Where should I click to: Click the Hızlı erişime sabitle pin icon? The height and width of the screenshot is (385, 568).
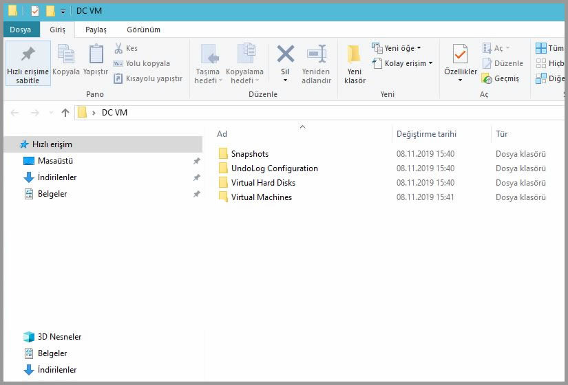click(x=28, y=54)
